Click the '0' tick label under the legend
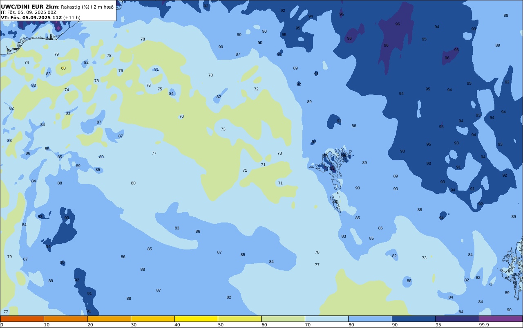The width and height of the screenshot is (523, 328). (2, 325)
